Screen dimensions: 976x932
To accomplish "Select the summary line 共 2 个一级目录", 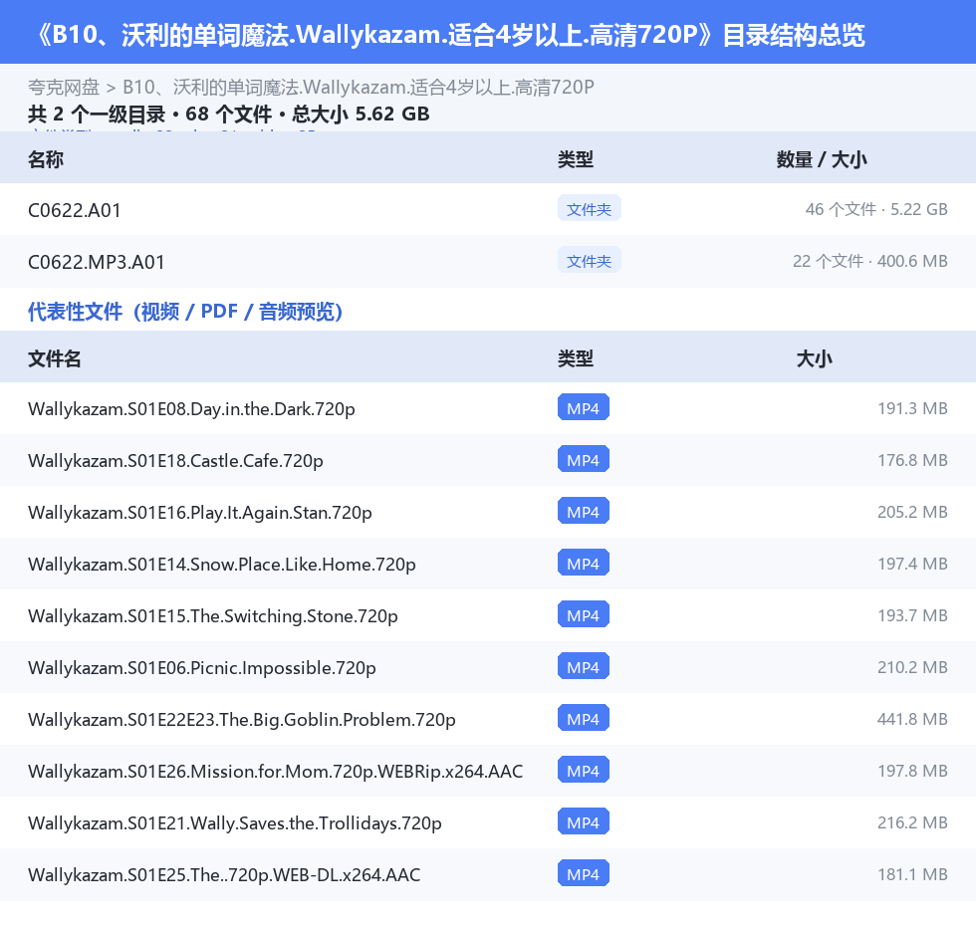I will [x=228, y=114].
